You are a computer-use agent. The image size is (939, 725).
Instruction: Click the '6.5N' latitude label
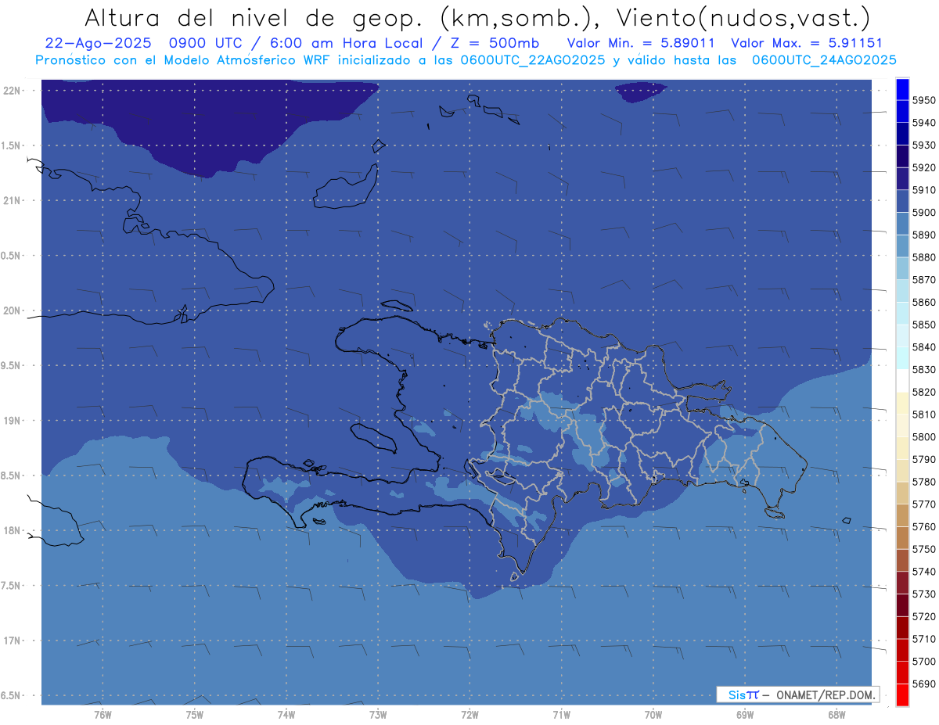pyautogui.click(x=11, y=695)
